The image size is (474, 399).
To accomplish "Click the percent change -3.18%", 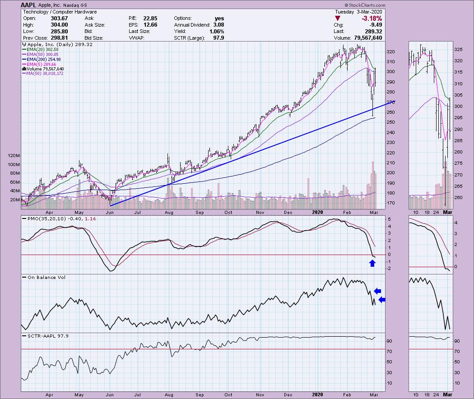I will (x=372, y=19).
